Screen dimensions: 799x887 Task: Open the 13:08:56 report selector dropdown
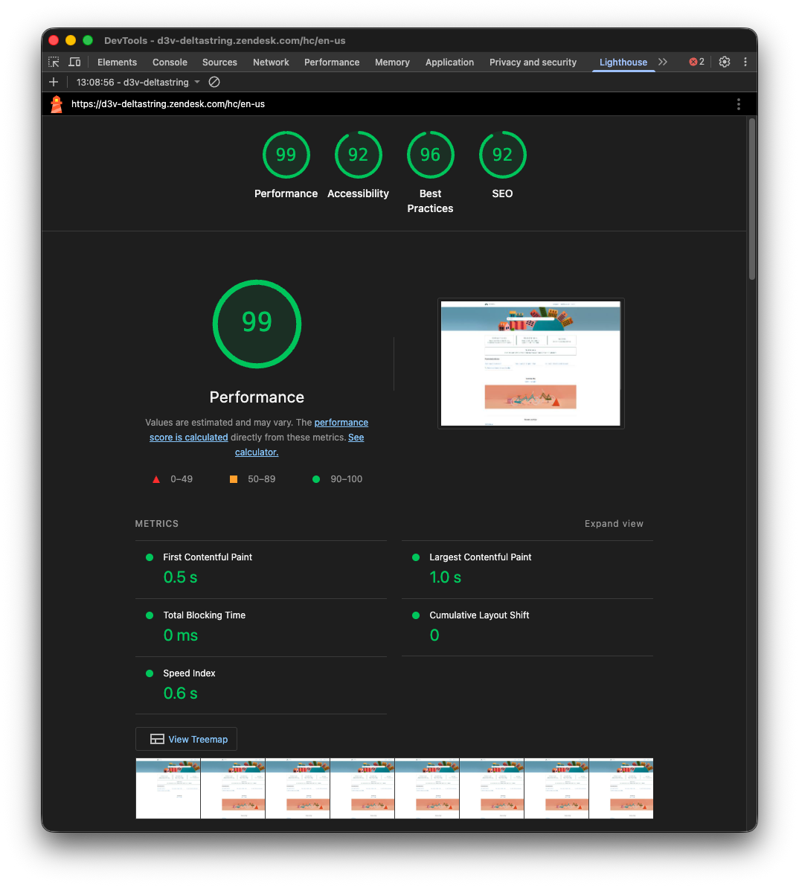(137, 82)
